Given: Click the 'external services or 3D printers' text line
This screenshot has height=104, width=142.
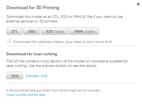Looking at the screenshot, I should 32,21.
